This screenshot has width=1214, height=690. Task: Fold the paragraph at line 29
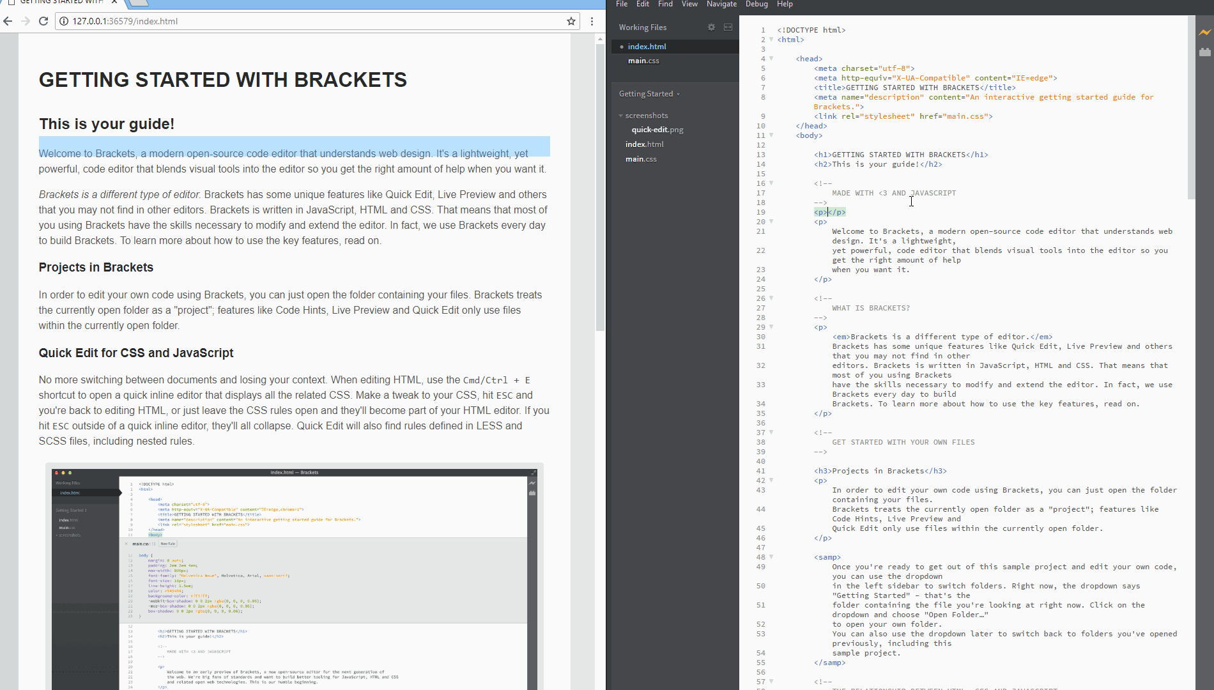(771, 327)
